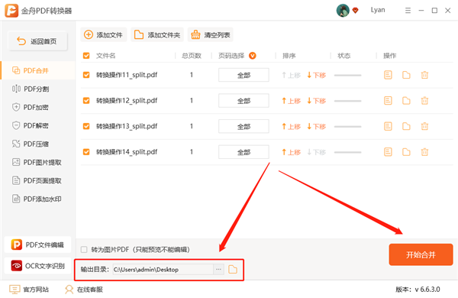Clear the file list

[211, 35]
